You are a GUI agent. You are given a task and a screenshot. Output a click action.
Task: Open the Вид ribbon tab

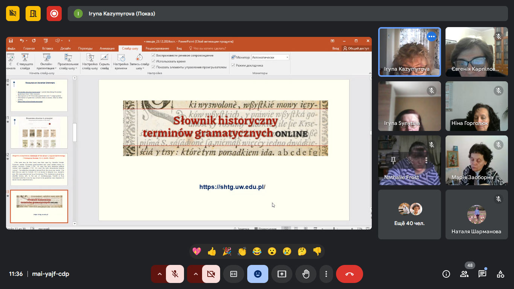coord(179,48)
